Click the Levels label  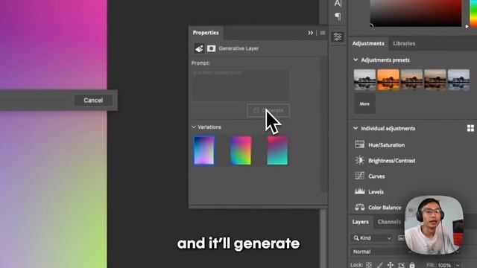(x=376, y=192)
